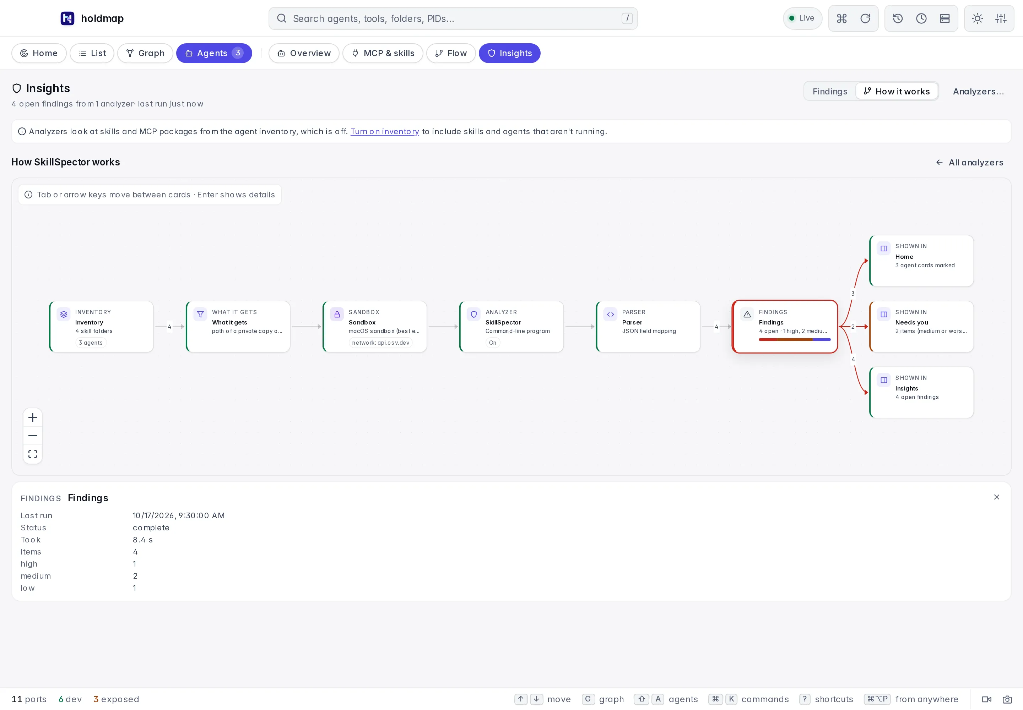This screenshot has height=710, width=1023.
Task: Open the server panel icon
Action: tap(944, 18)
